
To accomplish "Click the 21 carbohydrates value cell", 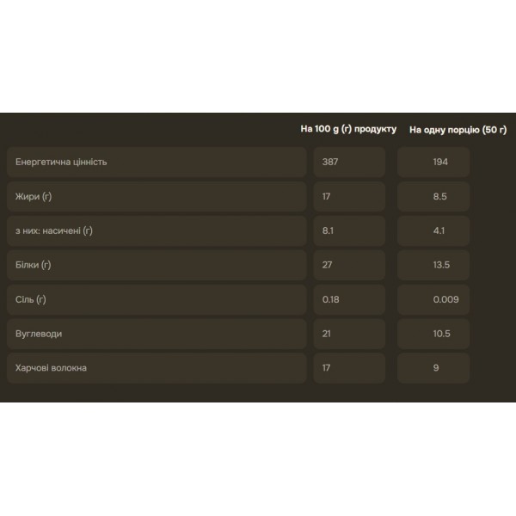I will pyautogui.click(x=349, y=334).
